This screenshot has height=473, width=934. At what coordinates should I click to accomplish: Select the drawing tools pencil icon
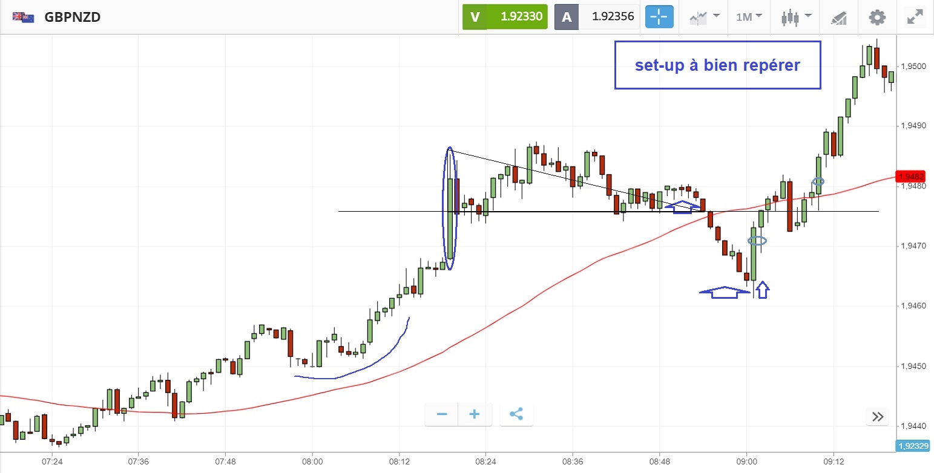point(838,18)
